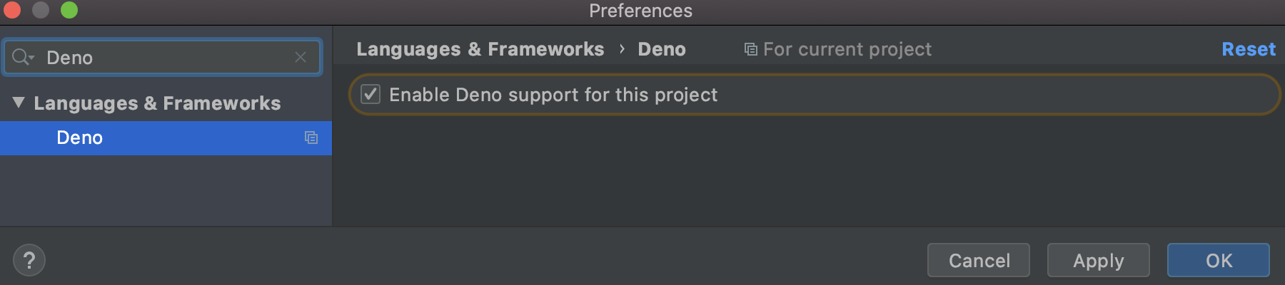
Task: Collapse the Languages & Frameworks triangle
Action: [19, 103]
